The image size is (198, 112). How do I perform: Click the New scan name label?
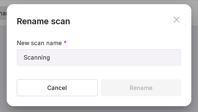(39, 43)
